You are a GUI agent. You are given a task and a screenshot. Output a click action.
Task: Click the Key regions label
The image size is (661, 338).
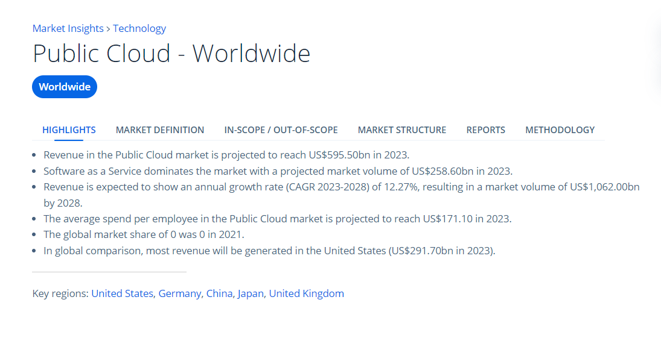pyautogui.click(x=60, y=293)
